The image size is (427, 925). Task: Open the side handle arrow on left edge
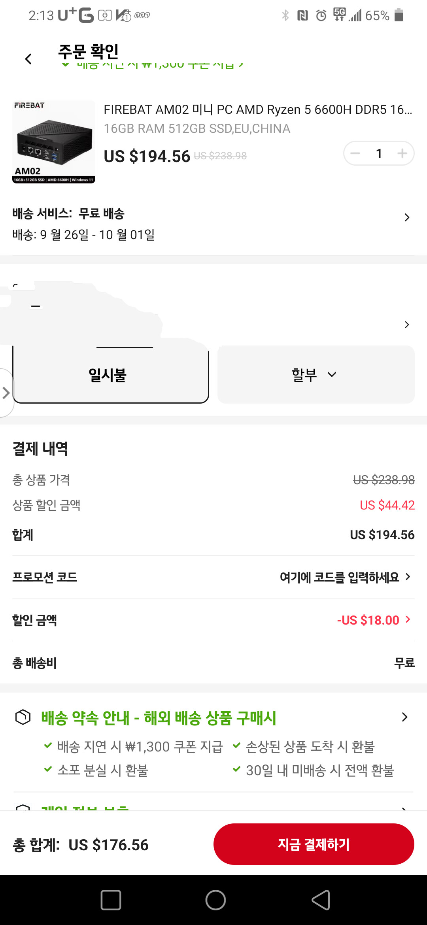coord(6,393)
